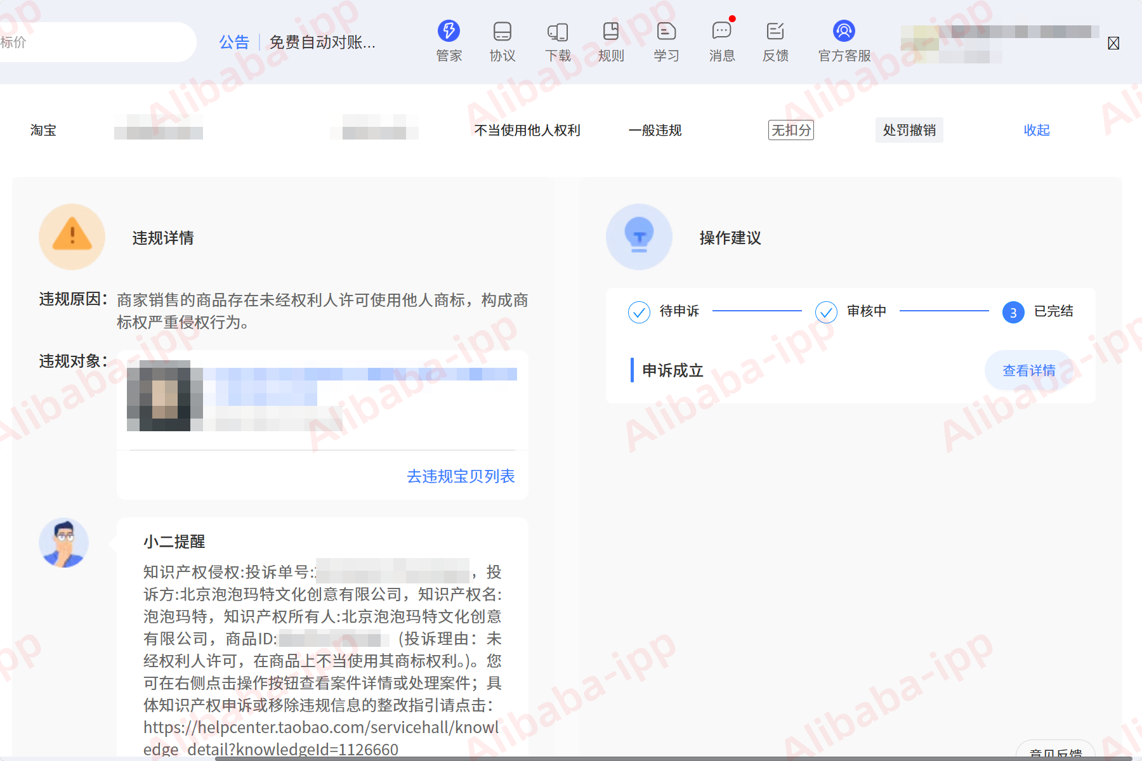Click the 违规原因 label
The height and width of the screenshot is (761, 1142).
(73, 299)
